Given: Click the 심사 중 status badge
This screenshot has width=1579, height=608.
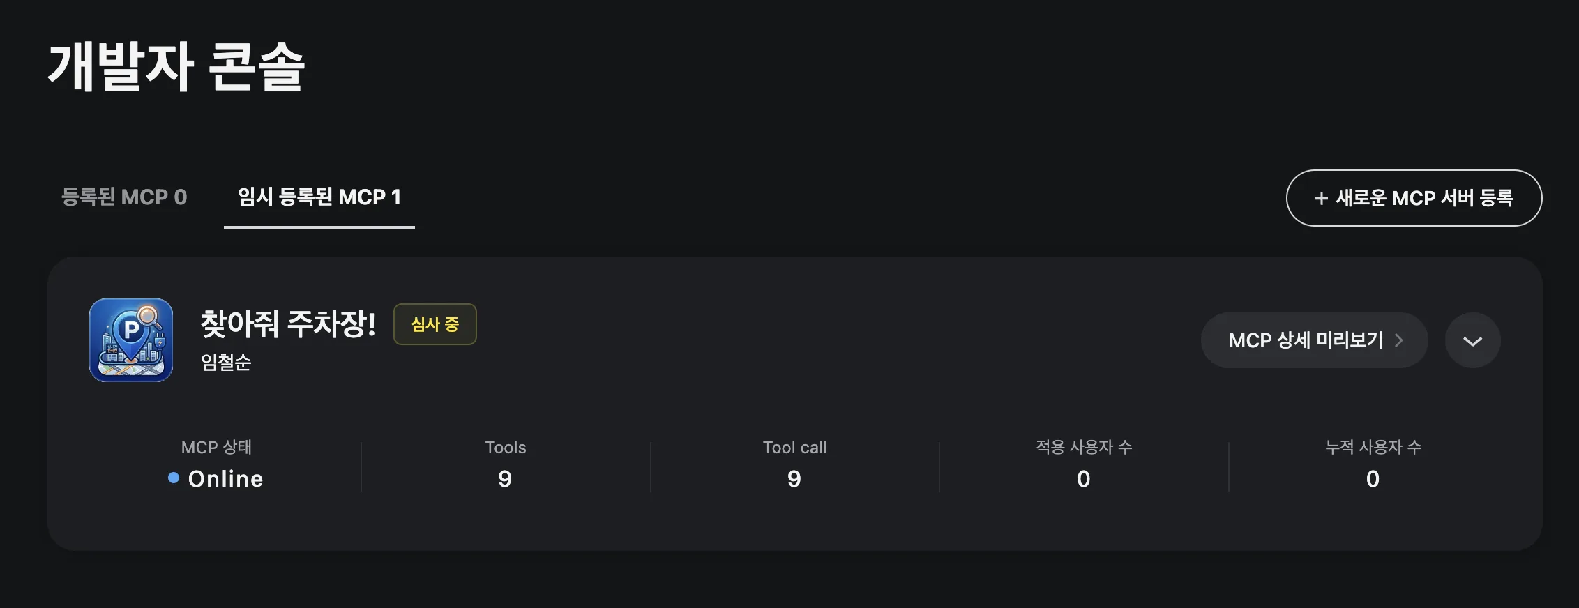Looking at the screenshot, I should 435,324.
